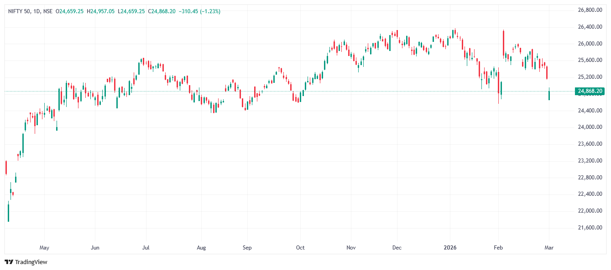Click the Close value 24,868.20 in legend
This screenshot has height=270, width=611.
tap(163, 11)
